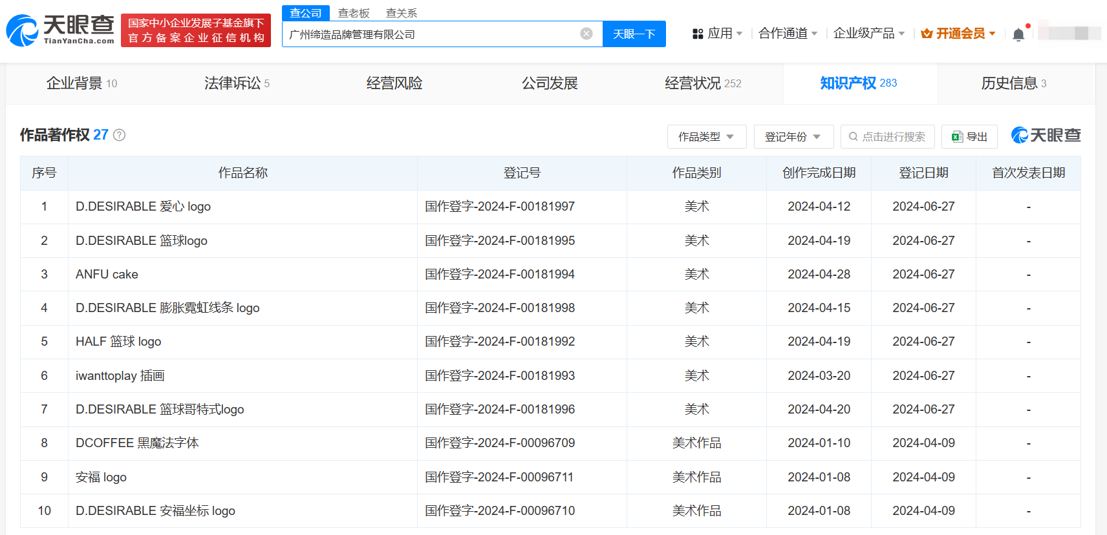
Task: Open the 公司发展 tab
Action: [550, 83]
